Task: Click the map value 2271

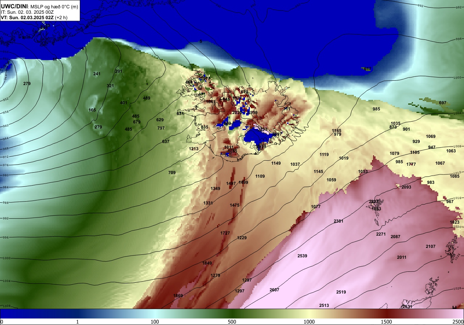Action: click(381, 234)
